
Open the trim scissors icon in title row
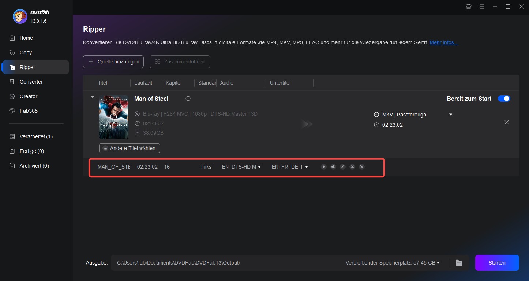(352, 167)
